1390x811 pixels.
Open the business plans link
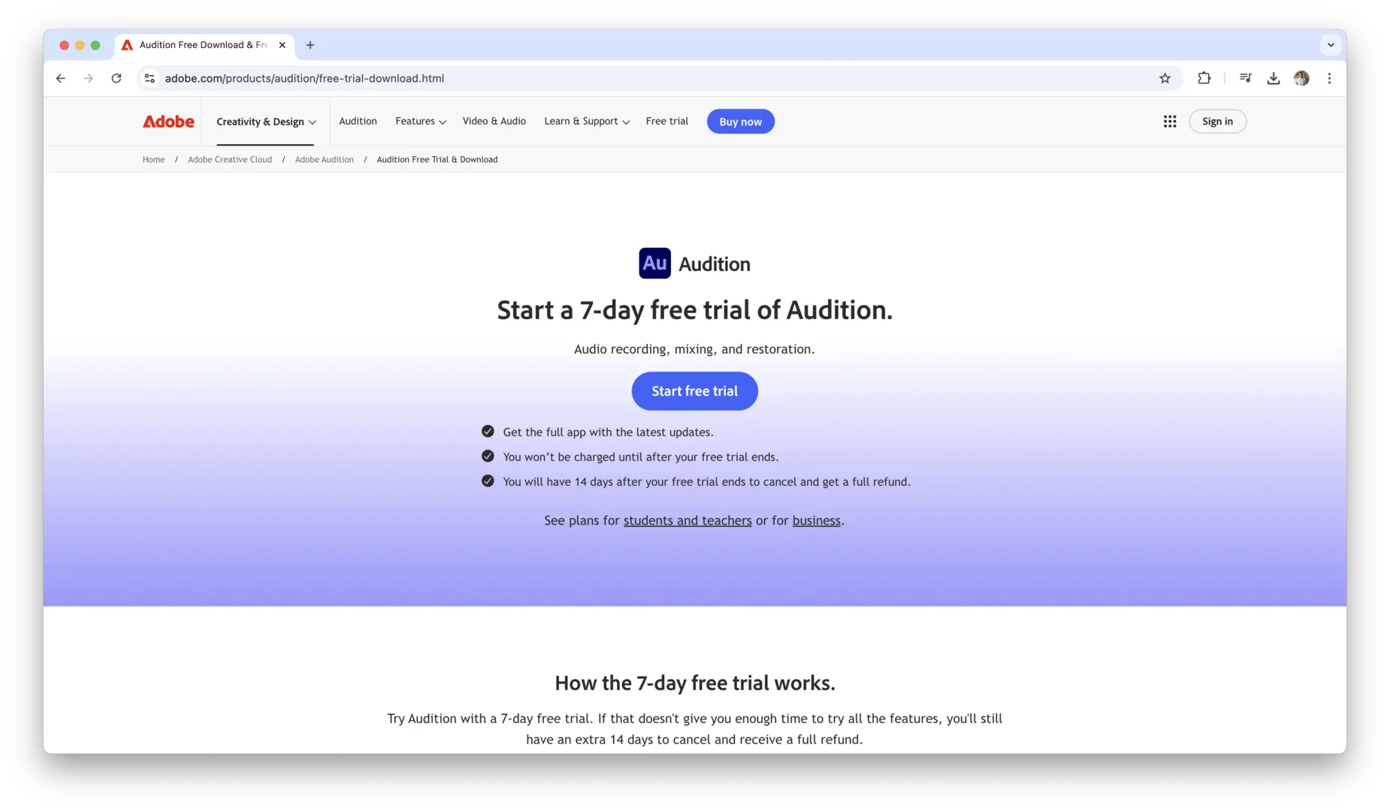[816, 520]
